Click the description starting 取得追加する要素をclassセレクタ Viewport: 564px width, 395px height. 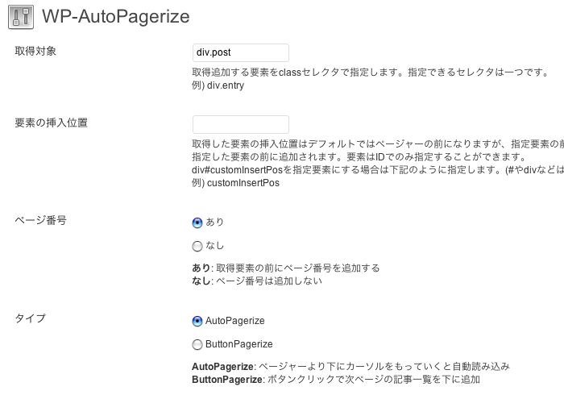point(370,73)
